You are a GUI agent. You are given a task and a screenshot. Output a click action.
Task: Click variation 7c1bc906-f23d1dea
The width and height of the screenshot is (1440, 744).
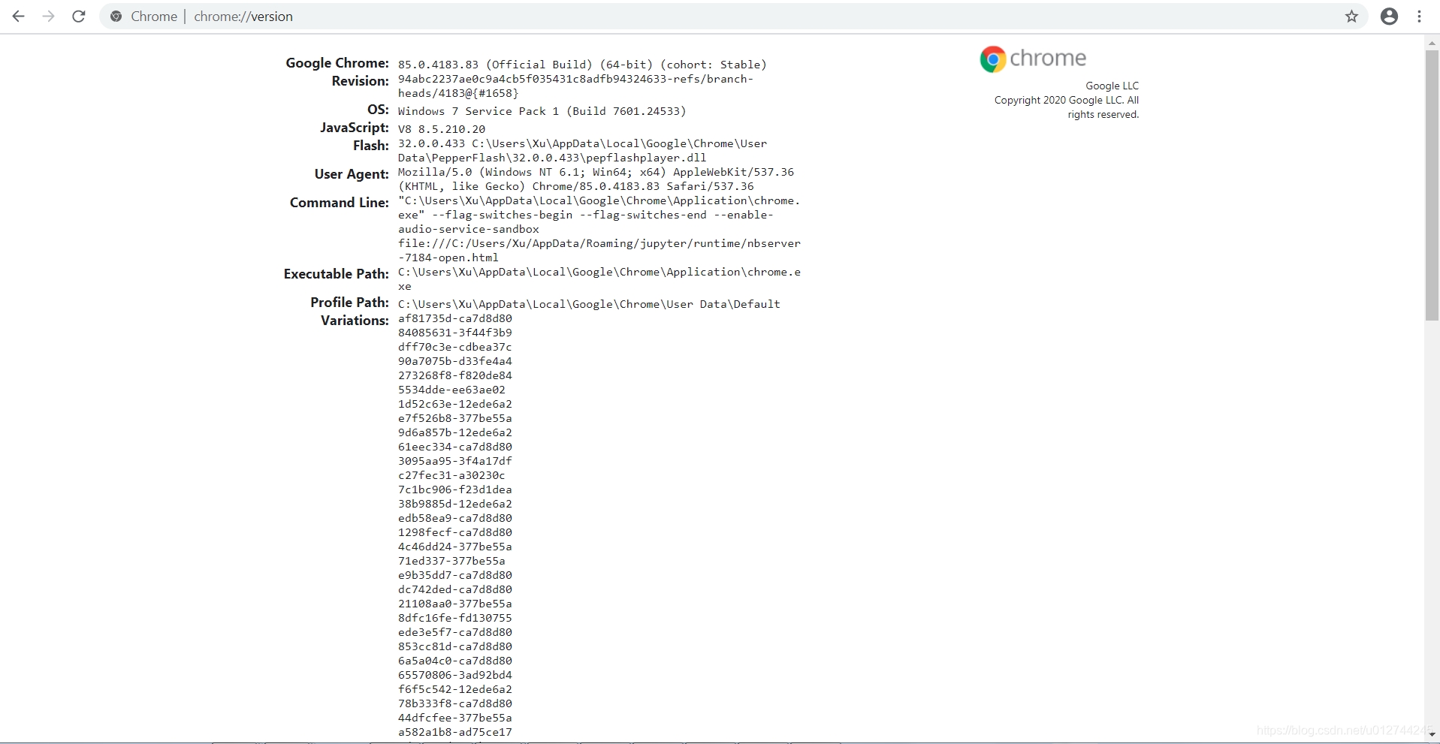455,489
